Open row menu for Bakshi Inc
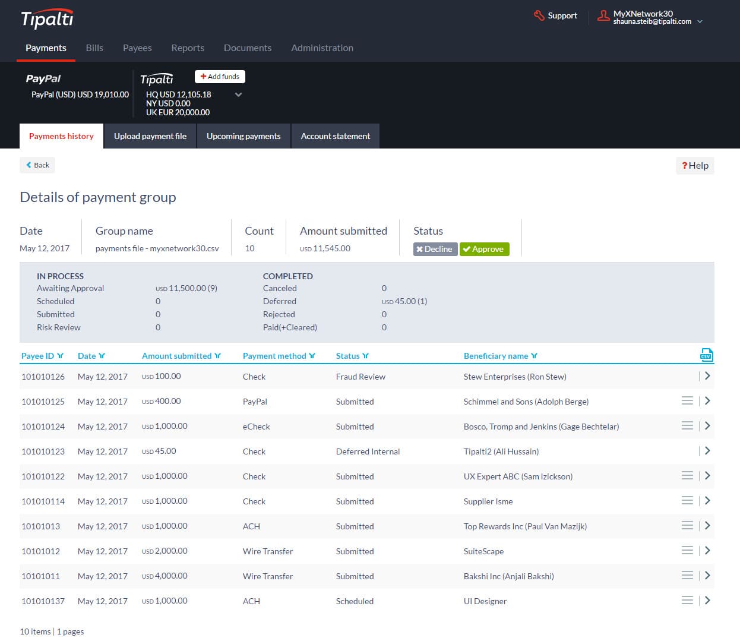This screenshot has width=740, height=641. pyautogui.click(x=687, y=576)
